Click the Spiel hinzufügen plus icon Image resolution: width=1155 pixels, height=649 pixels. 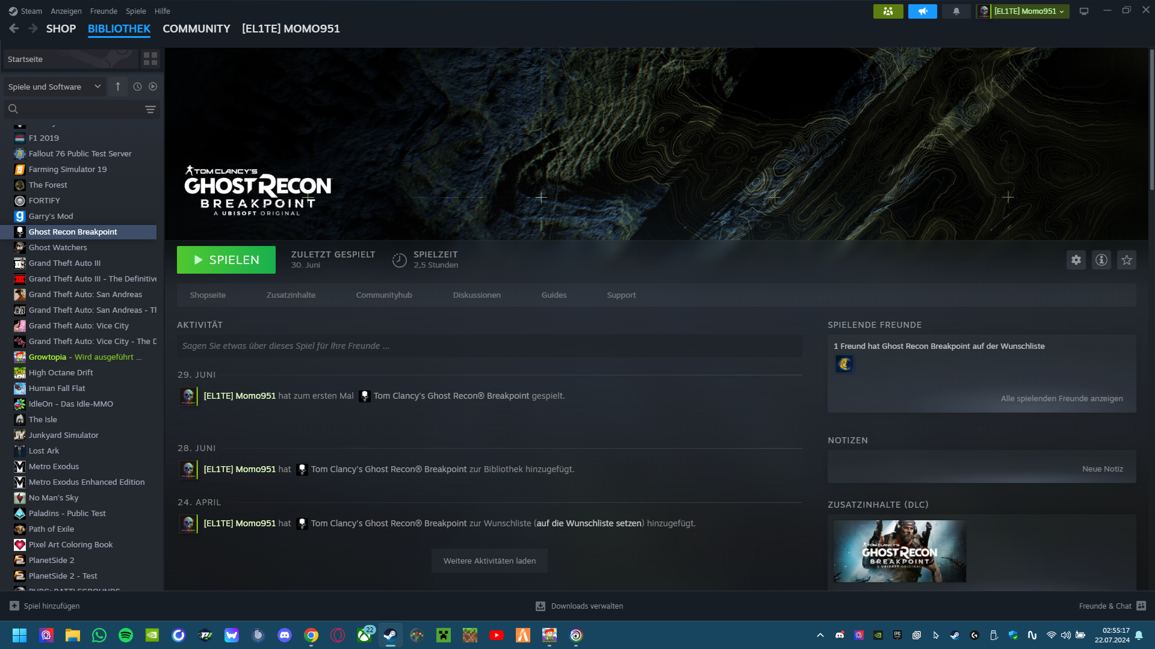[14, 606]
